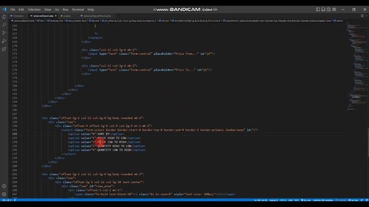Toggle the primary side bar layout icon
The image size is (369, 207).
click(318, 9)
